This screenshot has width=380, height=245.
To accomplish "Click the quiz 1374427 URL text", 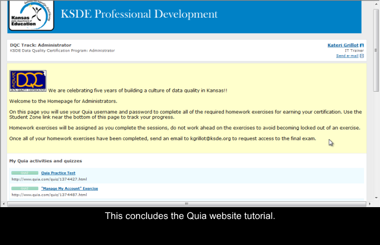I will pos(49,179).
